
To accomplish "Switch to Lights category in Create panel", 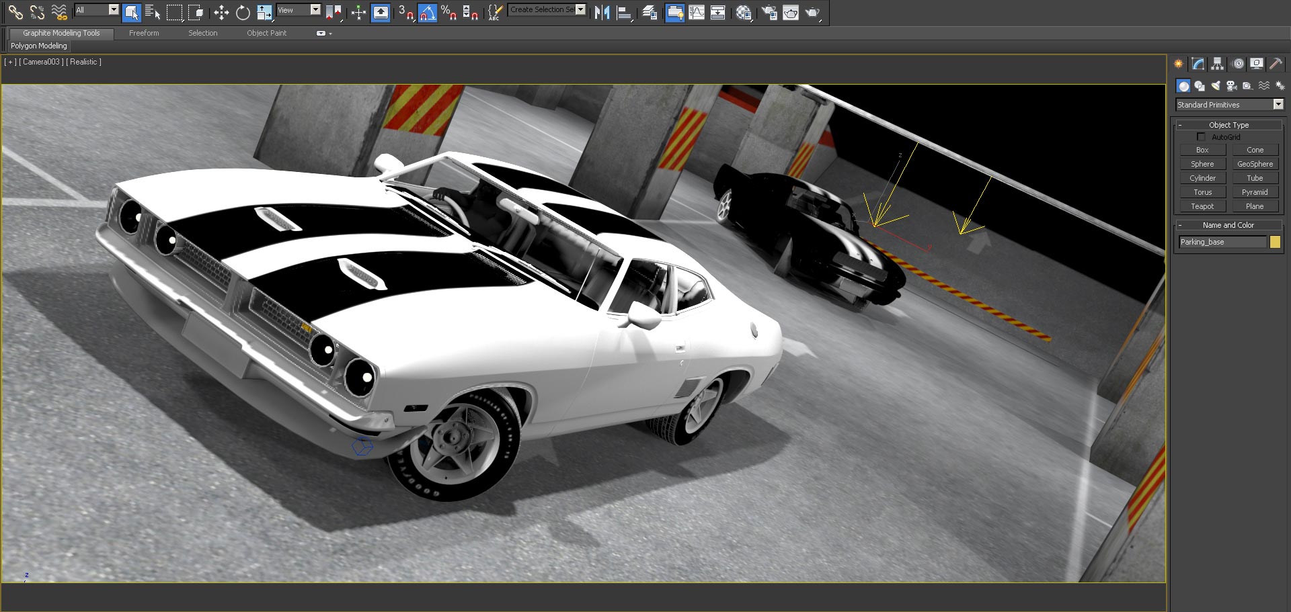I will click(x=1216, y=86).
